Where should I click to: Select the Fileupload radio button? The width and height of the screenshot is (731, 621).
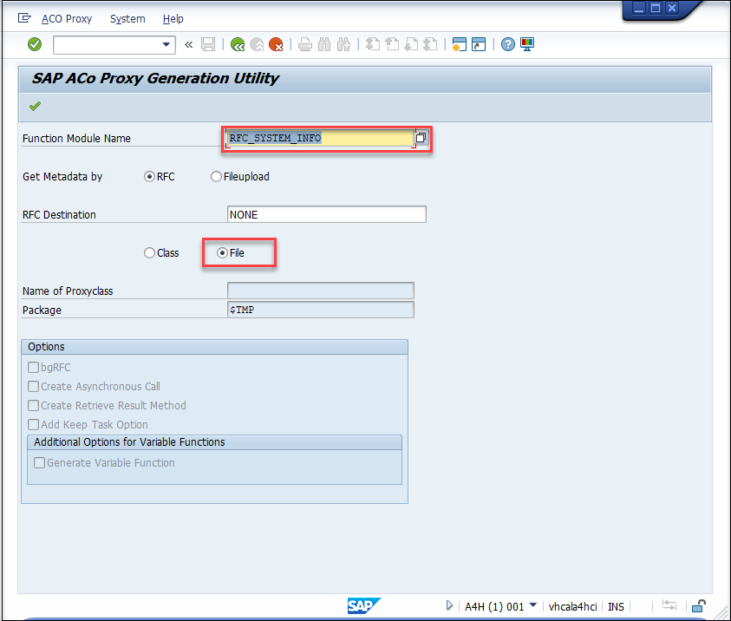coord(216,177)
